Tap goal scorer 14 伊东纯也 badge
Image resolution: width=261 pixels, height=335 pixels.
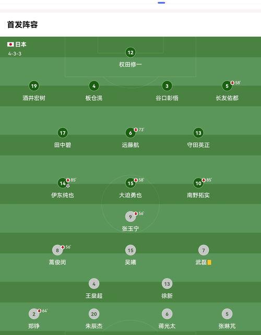coord(63,183)
